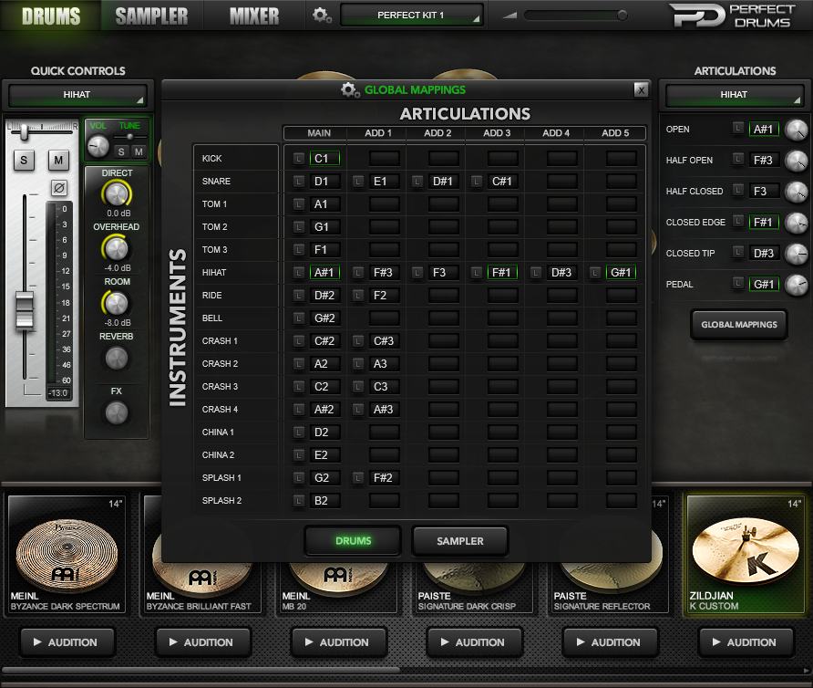813x688 pixels.
Task: Click the horizontal scrollbar below audition buttons
Action: (x=201, y=670)
